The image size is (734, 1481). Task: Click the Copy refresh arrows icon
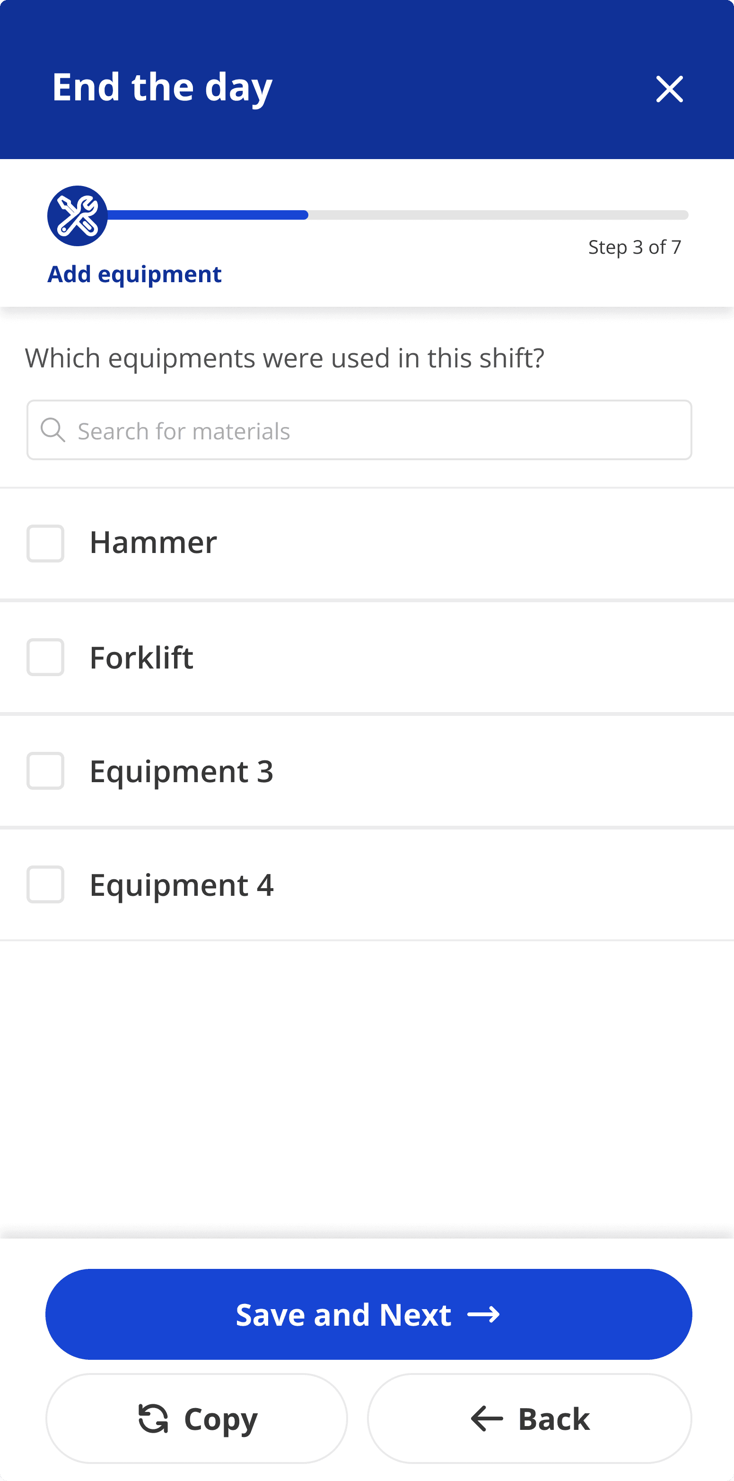(x=153, y=1419)
